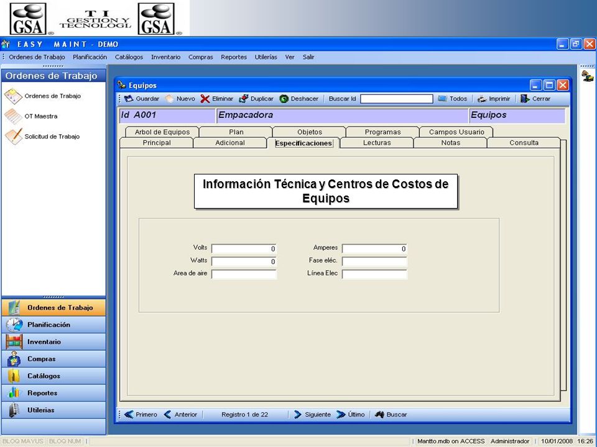Click the Primero first-record arrow icon

click(129, 414)
